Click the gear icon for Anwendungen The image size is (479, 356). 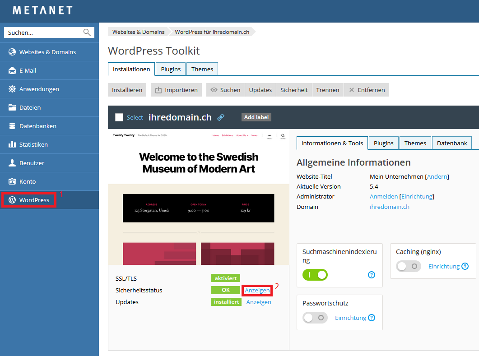(12, 89)
